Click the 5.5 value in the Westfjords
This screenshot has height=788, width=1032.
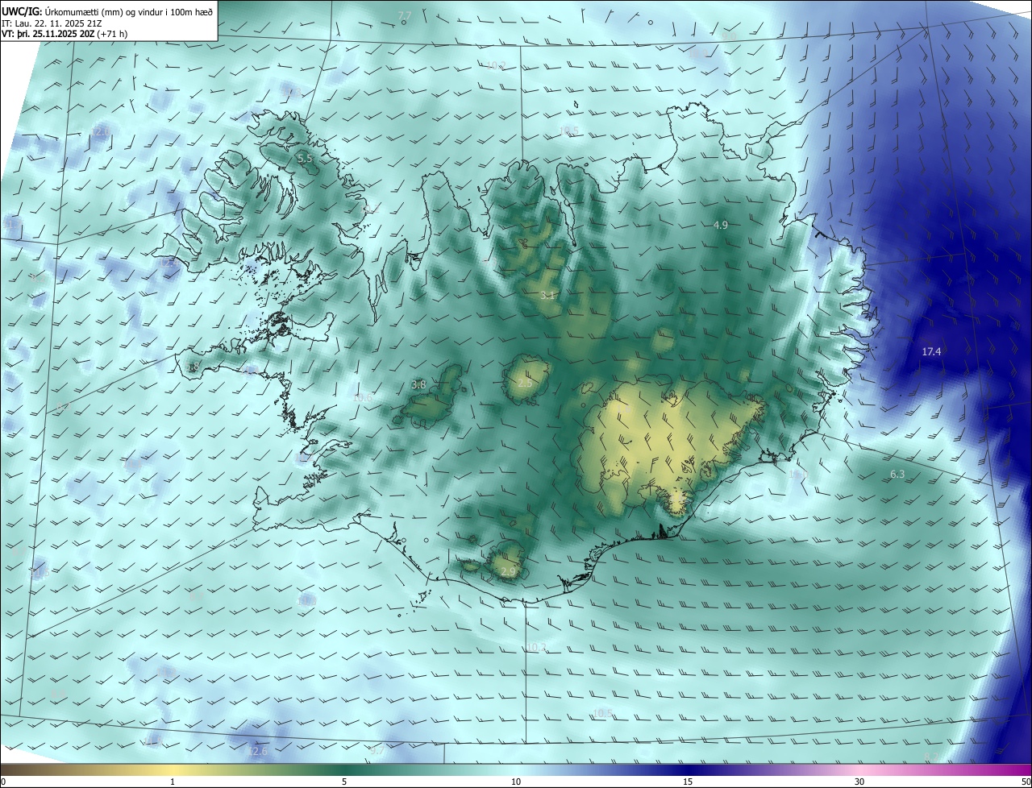coord(304,159)
